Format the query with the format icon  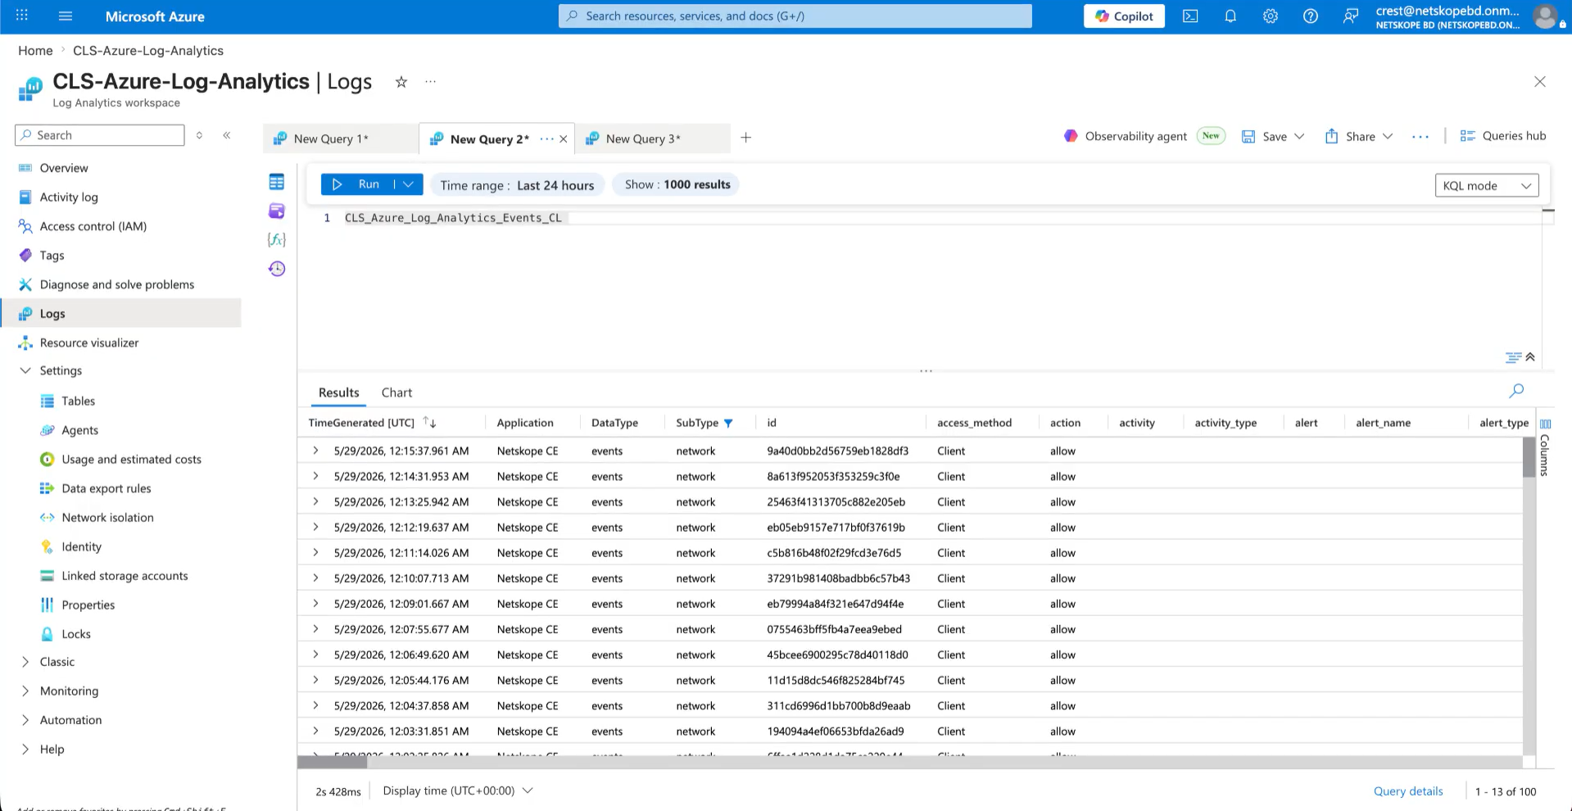pyautogui.click(x=1513, y=357)
